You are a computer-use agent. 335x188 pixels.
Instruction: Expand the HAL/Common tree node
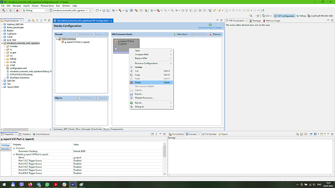(x=57, y=39)
